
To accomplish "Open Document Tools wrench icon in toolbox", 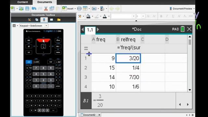I will (29, 20).
